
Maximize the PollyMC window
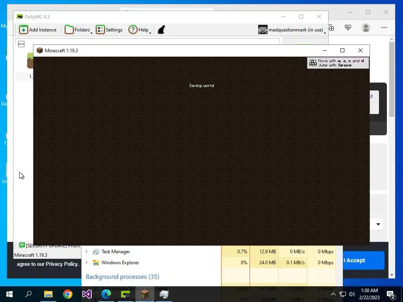[301, 17]
